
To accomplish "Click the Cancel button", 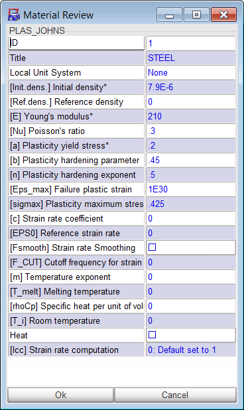I will tap(175, 395).
